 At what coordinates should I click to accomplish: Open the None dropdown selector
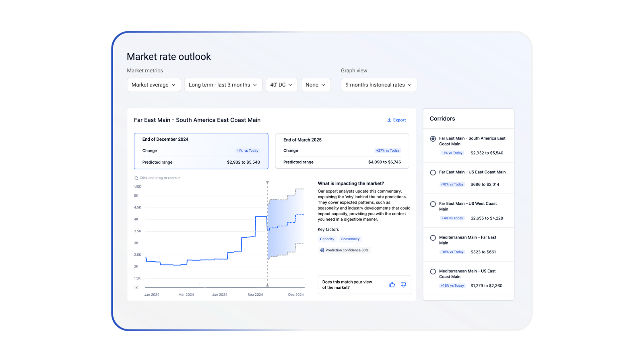click(316, 85)
